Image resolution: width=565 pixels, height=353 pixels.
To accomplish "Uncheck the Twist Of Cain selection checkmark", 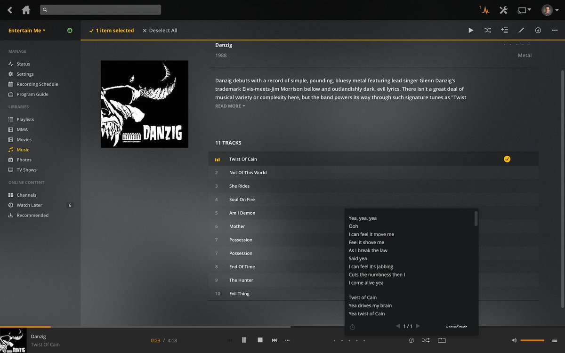I will 507,159.
